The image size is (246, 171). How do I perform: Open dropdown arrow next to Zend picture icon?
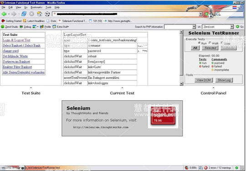(x=38, y=27)
